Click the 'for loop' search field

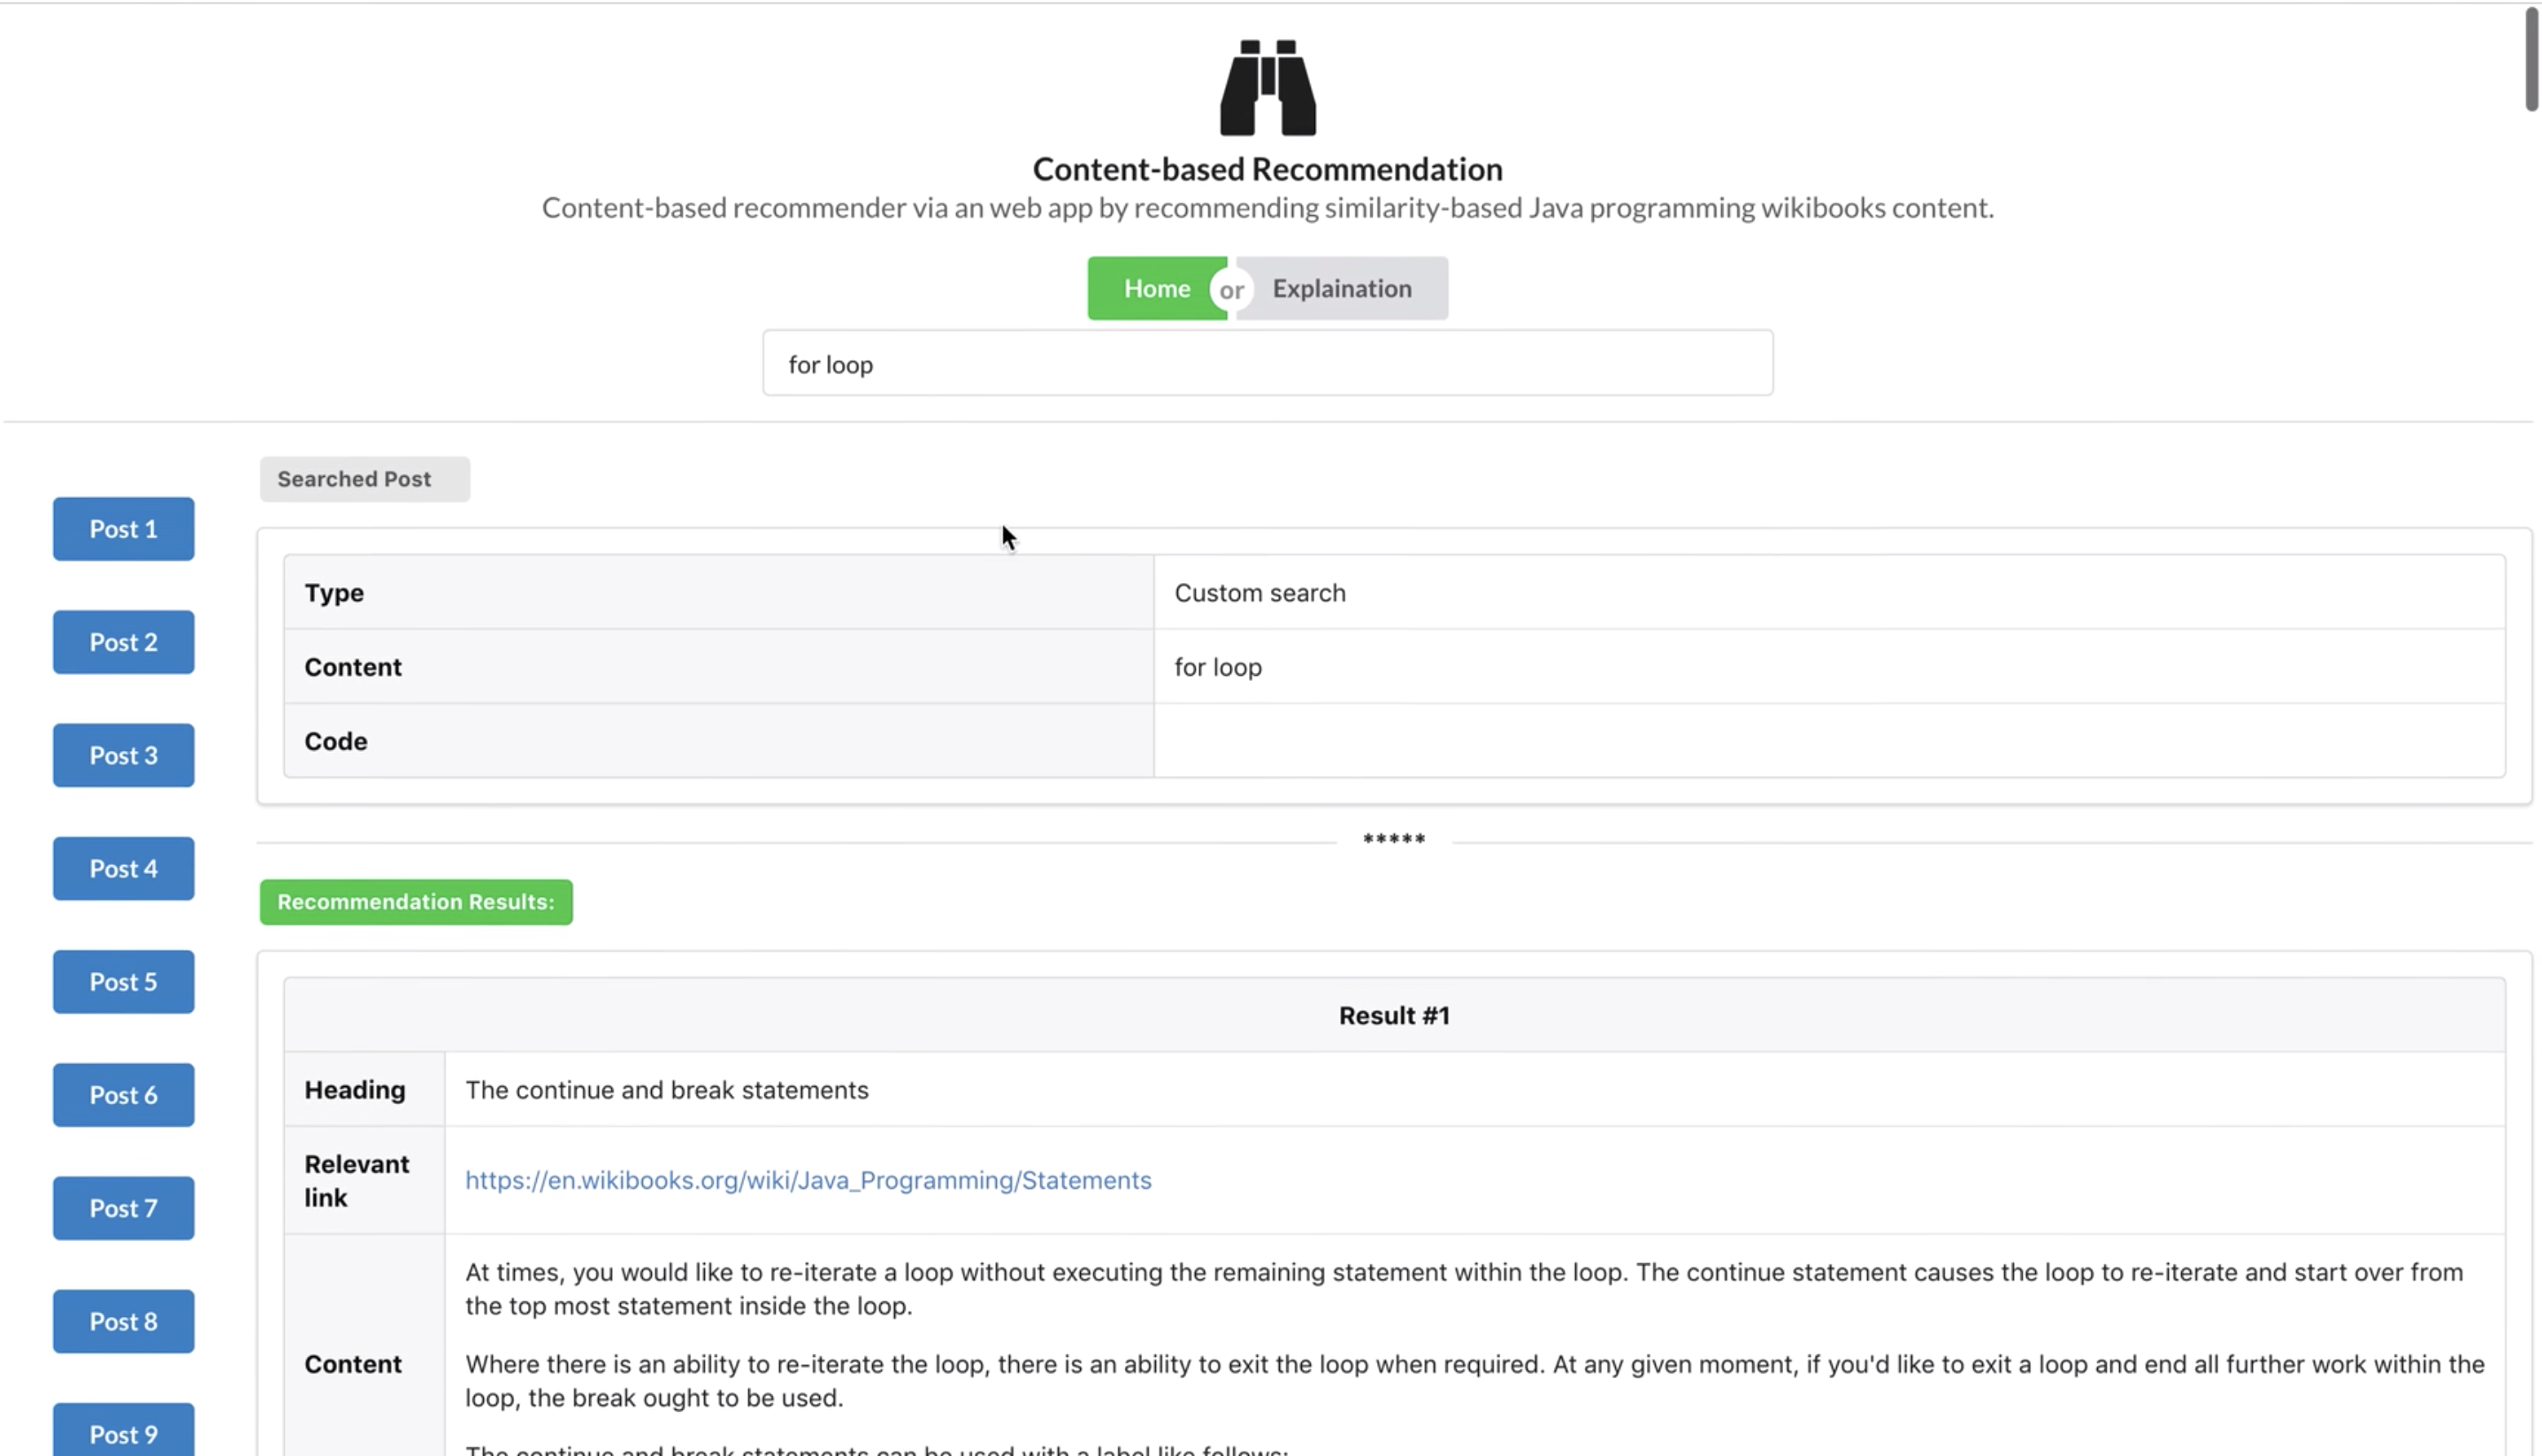pyautogui.click(x=1267, y=364)
